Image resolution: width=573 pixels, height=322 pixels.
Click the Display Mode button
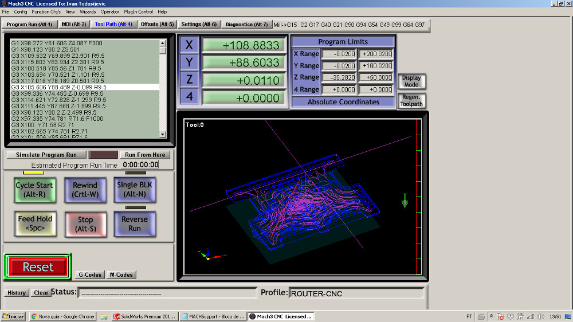click(x=411, y=81)
